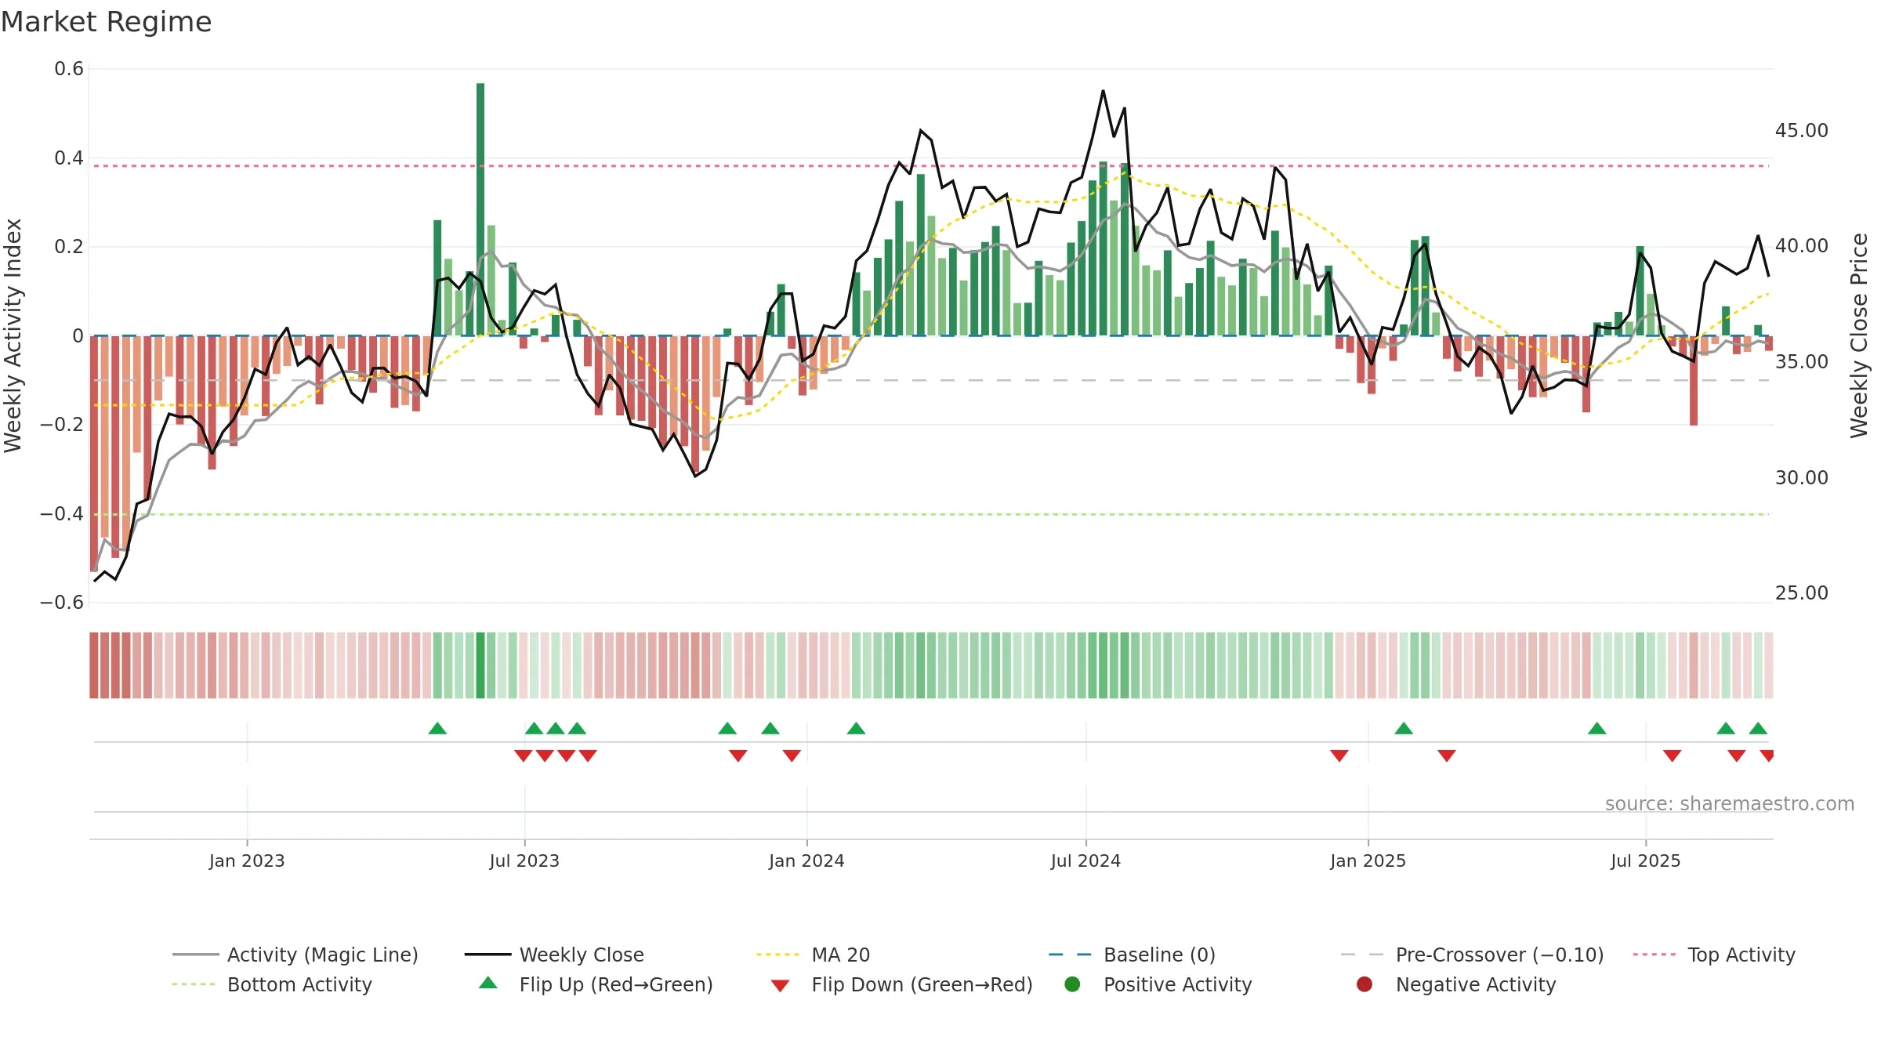This screenshot has width=1881, height=1058.
Task: Toggle the Bottom Activity legend entry
Action: [x=272, y=984]
